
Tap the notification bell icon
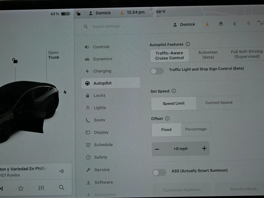(x=235, y=24)
